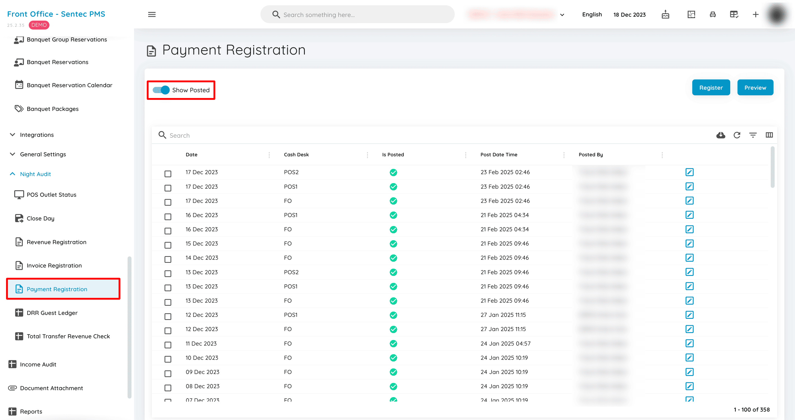Open the floor plan icon in header

pos(691,14)
